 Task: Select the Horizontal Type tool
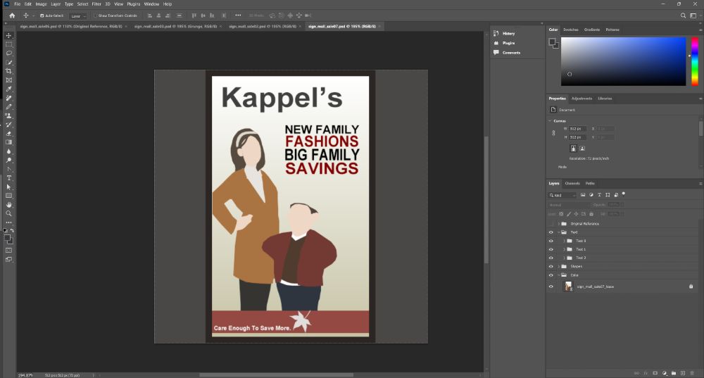tap(8, 178)
